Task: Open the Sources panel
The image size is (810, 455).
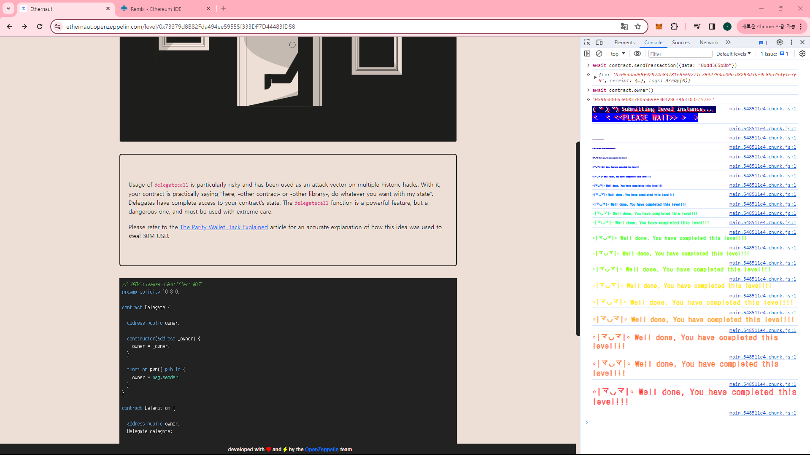Action: click(681, 43)
